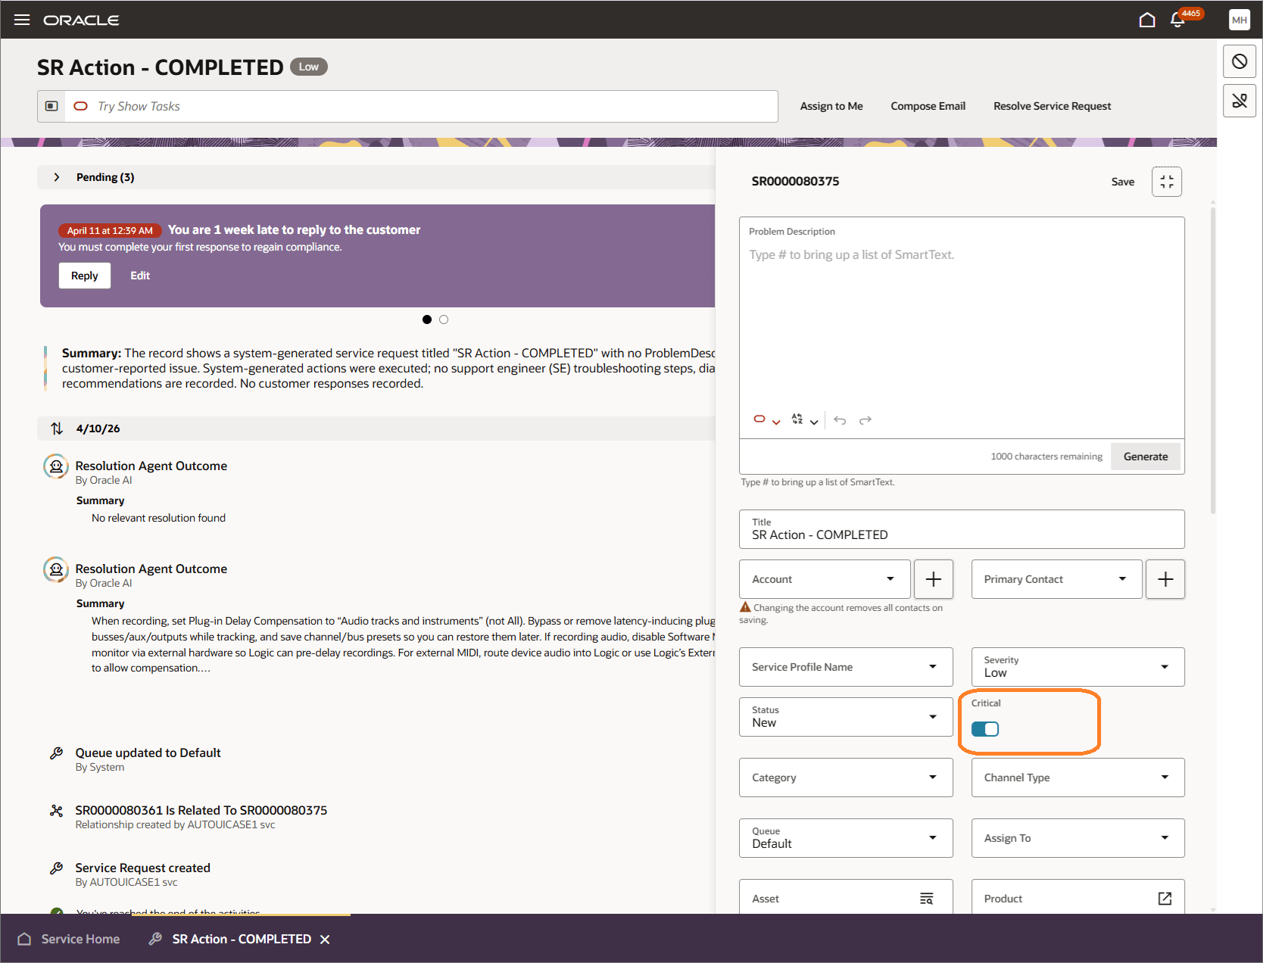
Task: Open the Assign To dropdown
Action: click(x=1077, y=838)
